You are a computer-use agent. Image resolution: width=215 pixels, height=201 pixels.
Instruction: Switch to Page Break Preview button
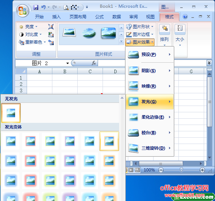tap(137, 170)
